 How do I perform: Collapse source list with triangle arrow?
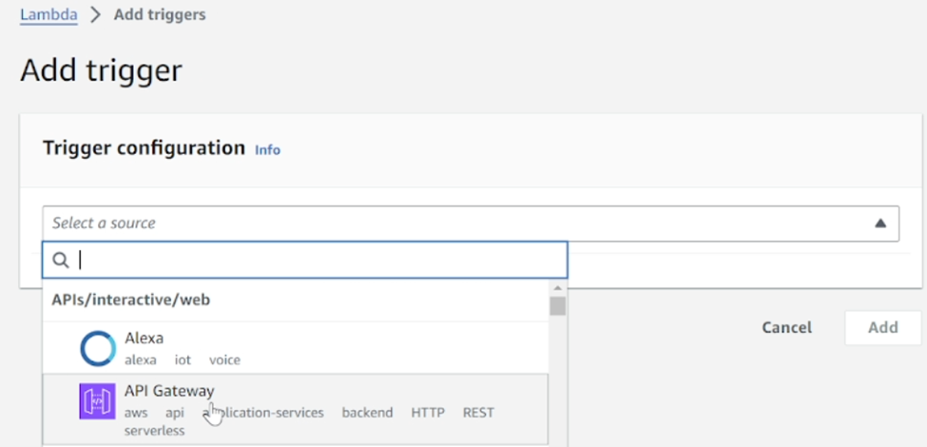pos(880,223)
